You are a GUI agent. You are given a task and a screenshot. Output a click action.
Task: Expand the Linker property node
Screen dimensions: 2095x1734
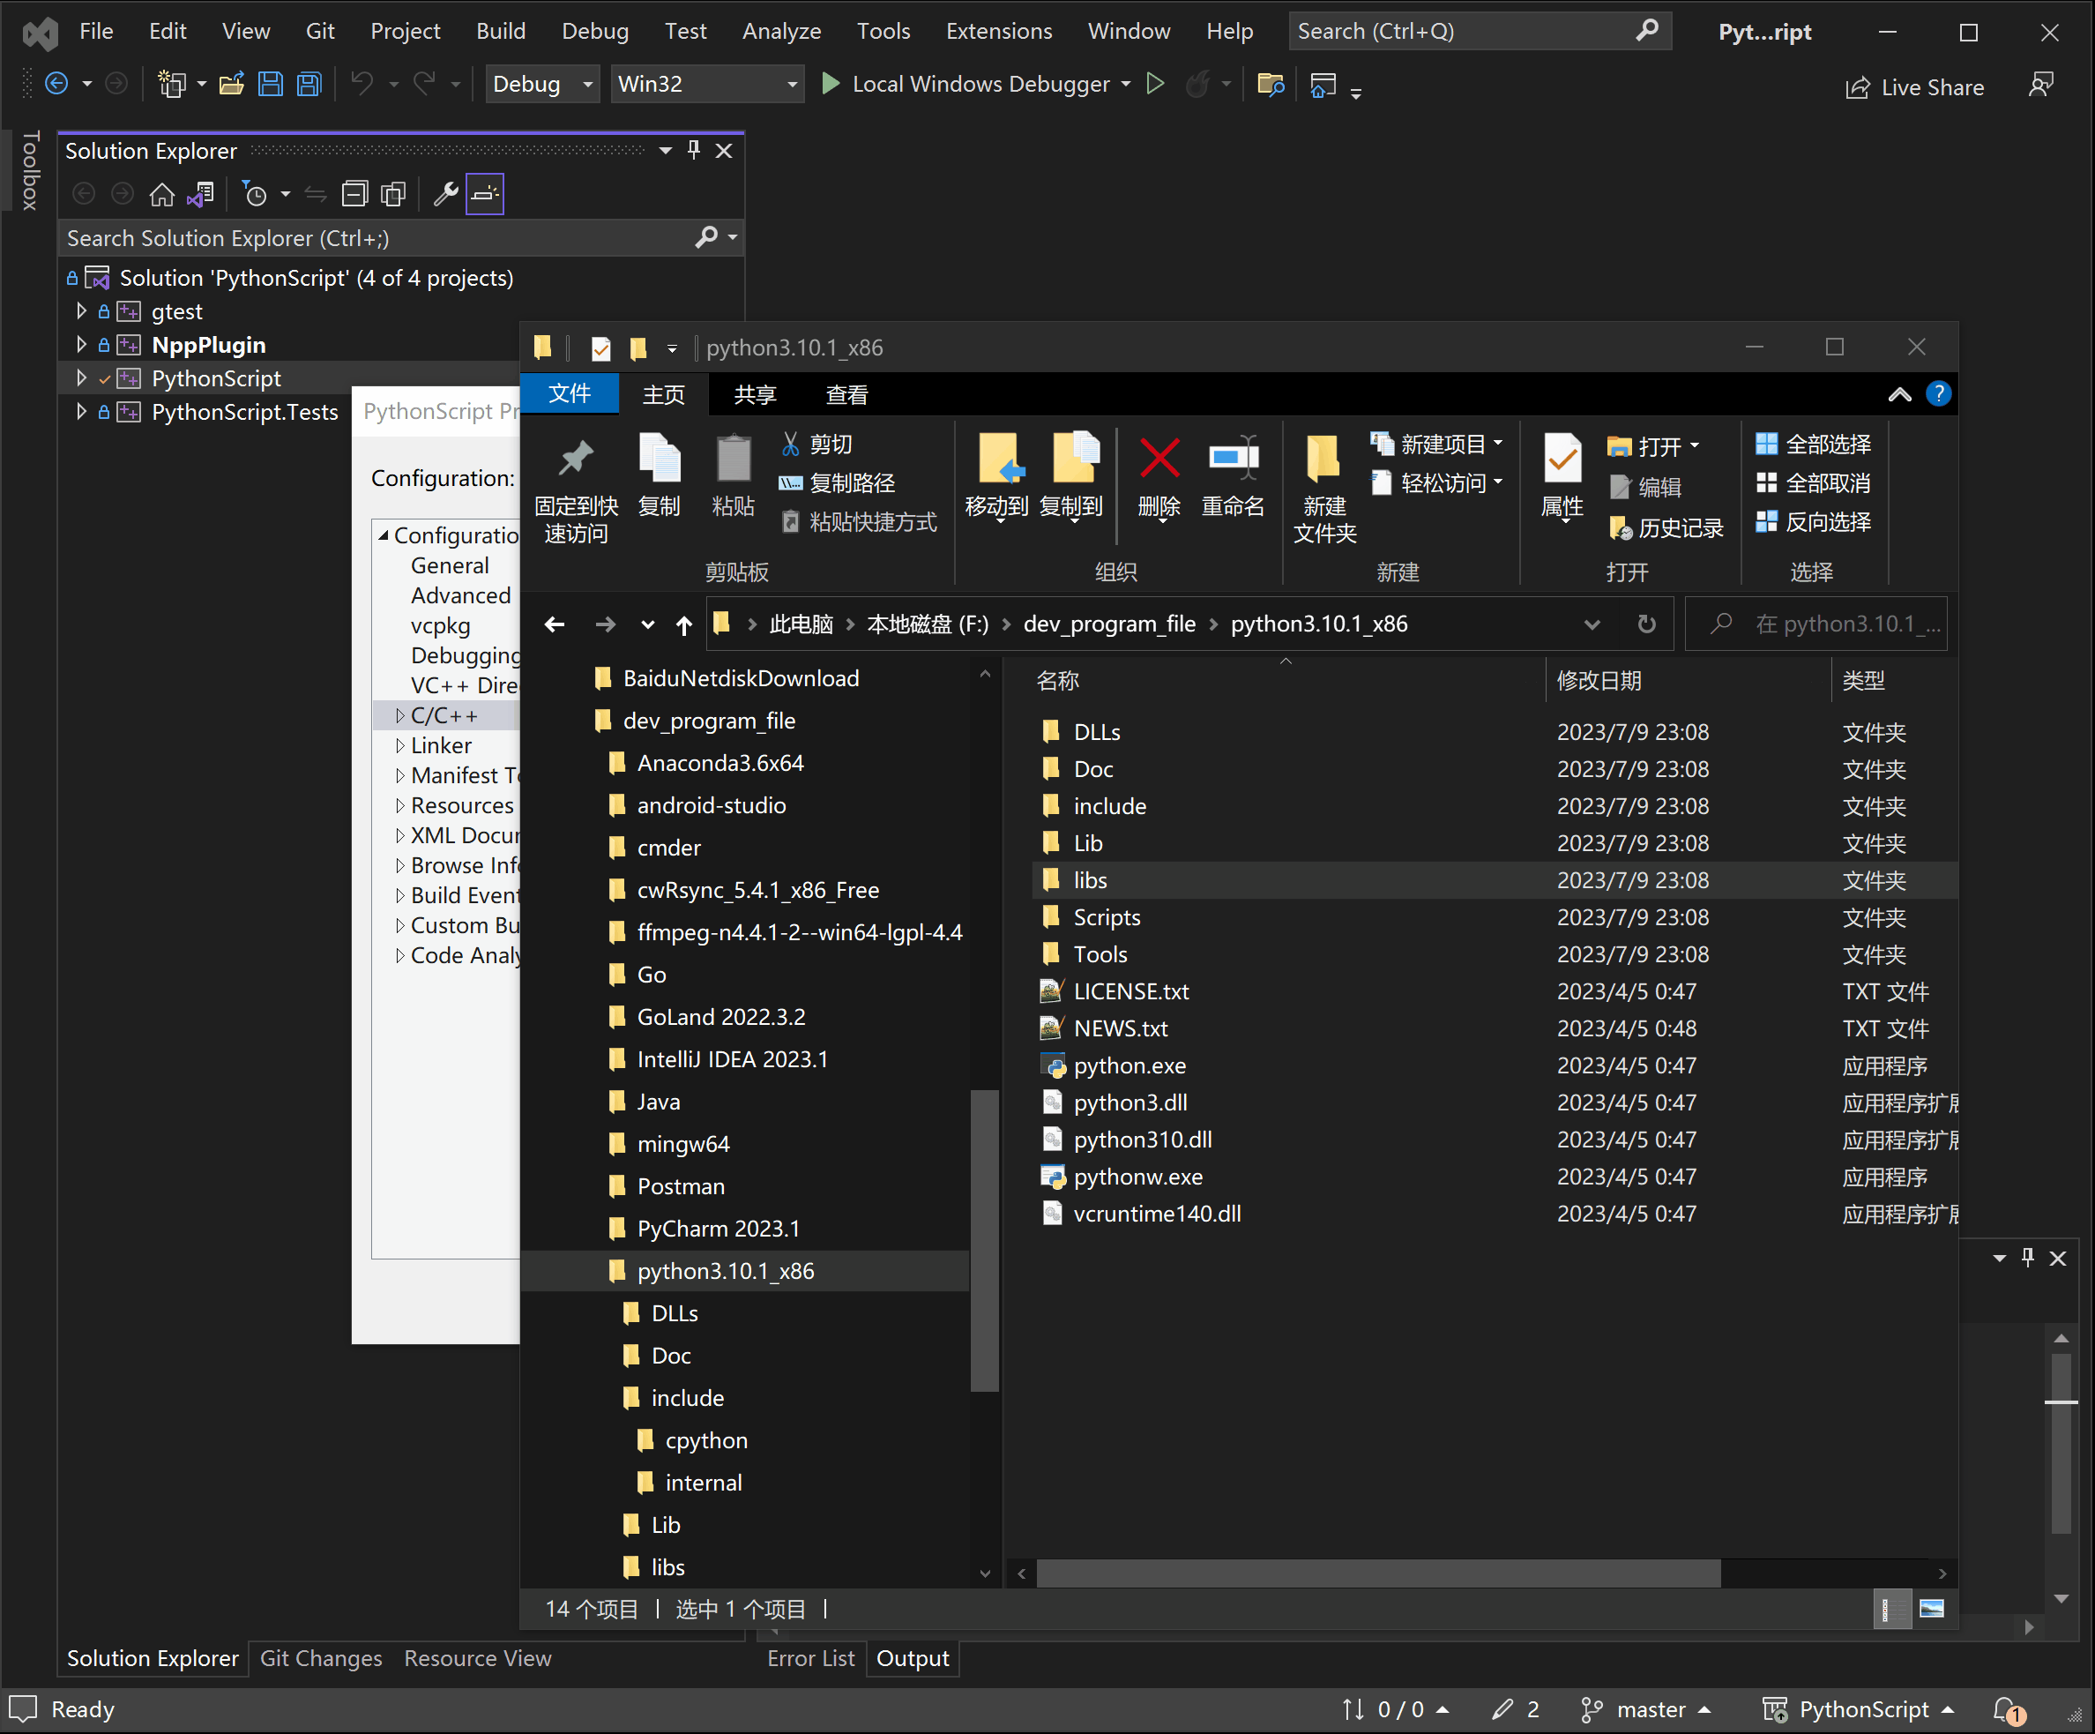(x=400, y=746)
